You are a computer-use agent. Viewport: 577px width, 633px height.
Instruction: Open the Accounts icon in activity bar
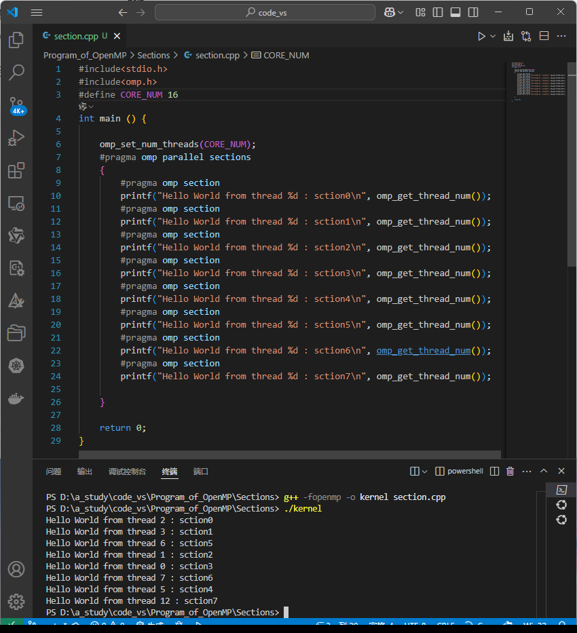[16, 569]
